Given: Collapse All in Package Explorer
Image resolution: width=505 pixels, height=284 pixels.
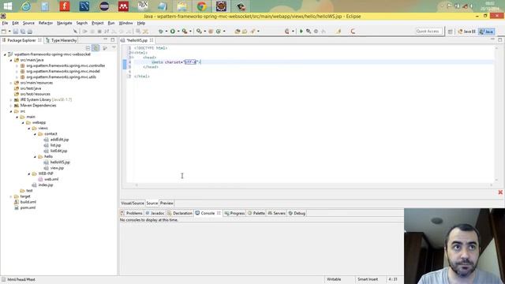Looking at the screenshot, I should tap(88, 47).
